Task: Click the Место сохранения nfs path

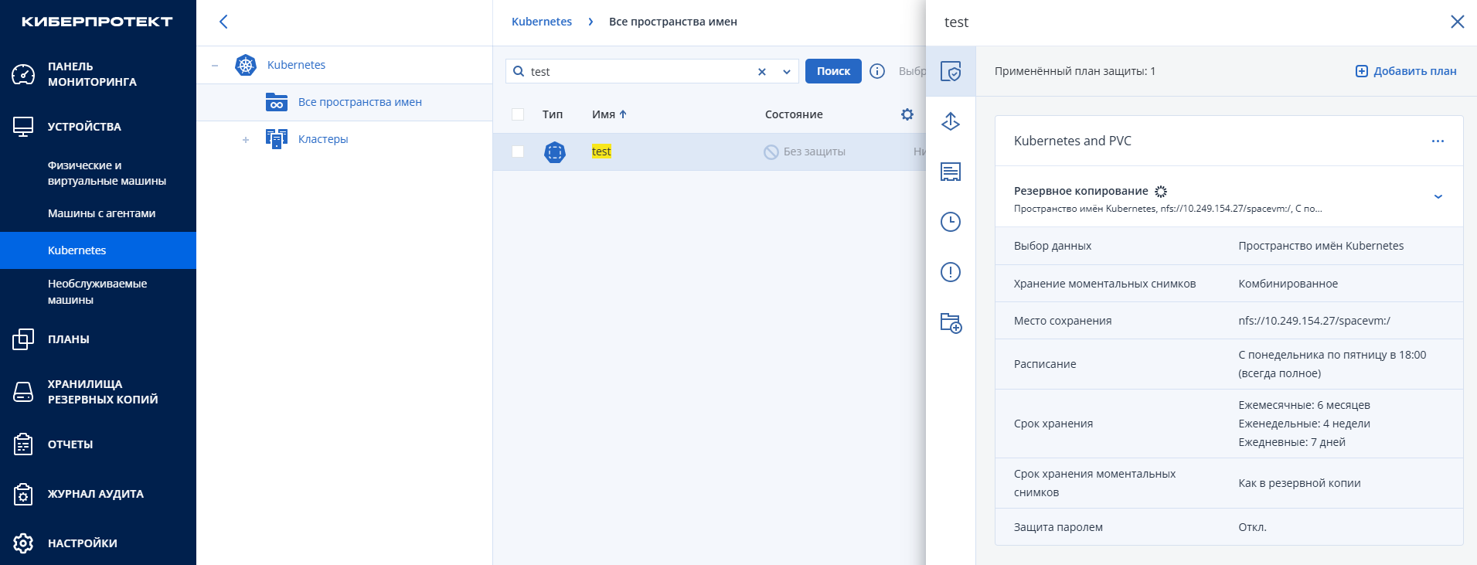Action: click(x=1314, y=321)
